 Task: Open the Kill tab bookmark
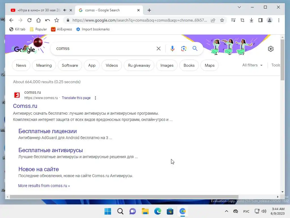coord(17,29)
